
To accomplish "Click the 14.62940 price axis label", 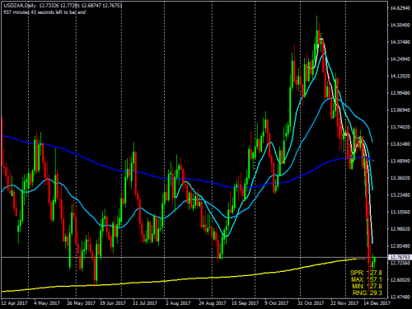I will (x=400, y=8).
